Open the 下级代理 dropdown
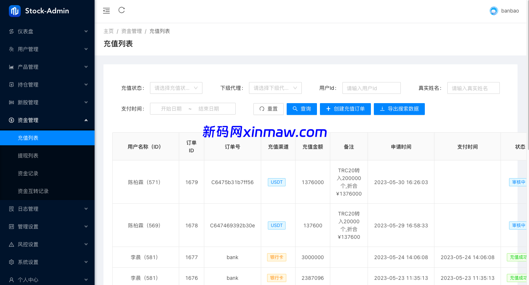 (x=275, y=88)
